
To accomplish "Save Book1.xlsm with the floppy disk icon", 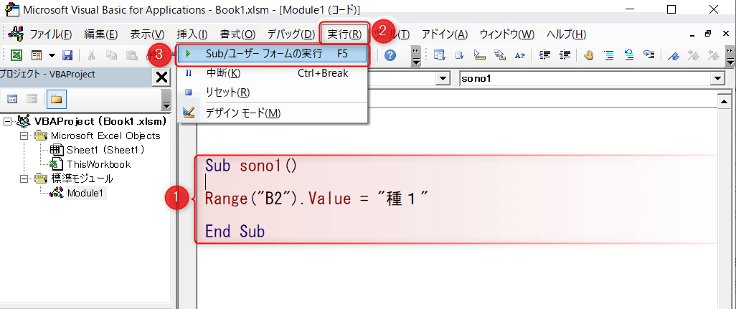I will pos(67,55).
